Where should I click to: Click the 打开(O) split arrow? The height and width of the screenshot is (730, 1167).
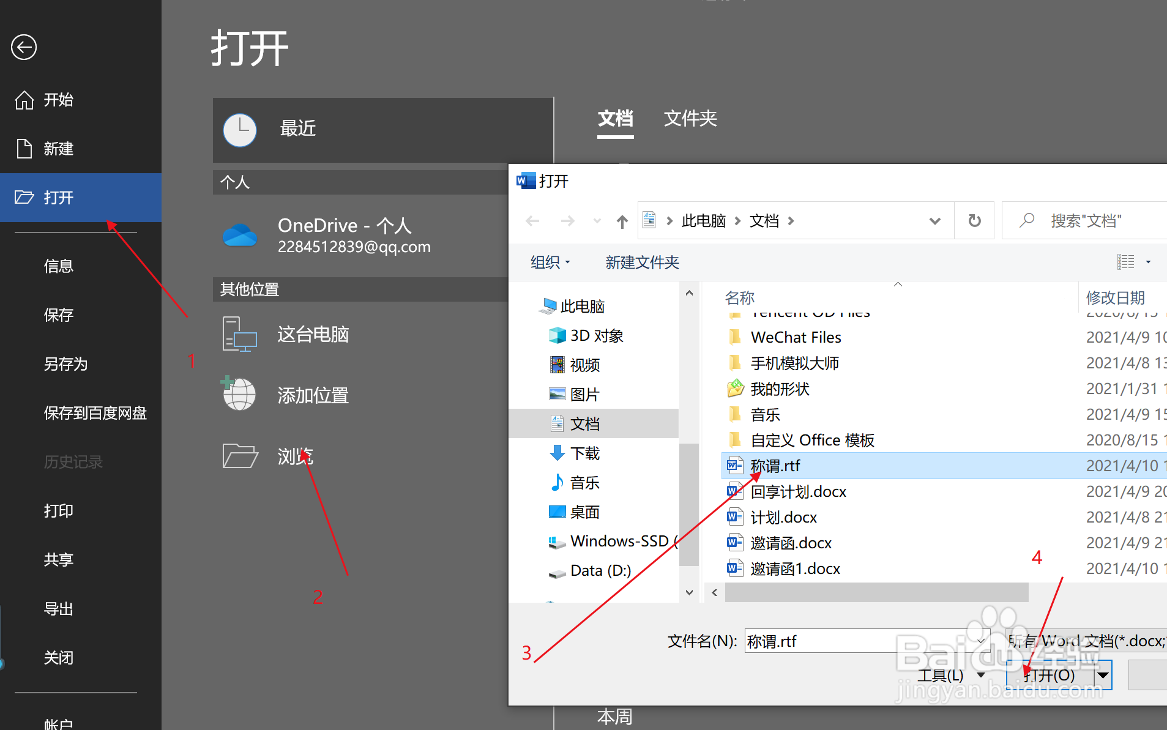(1103, 676)
